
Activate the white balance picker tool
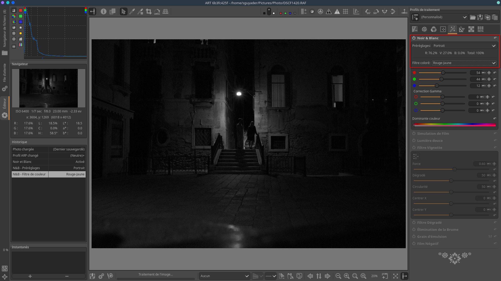pyautogui.click(x=132, y=11)
